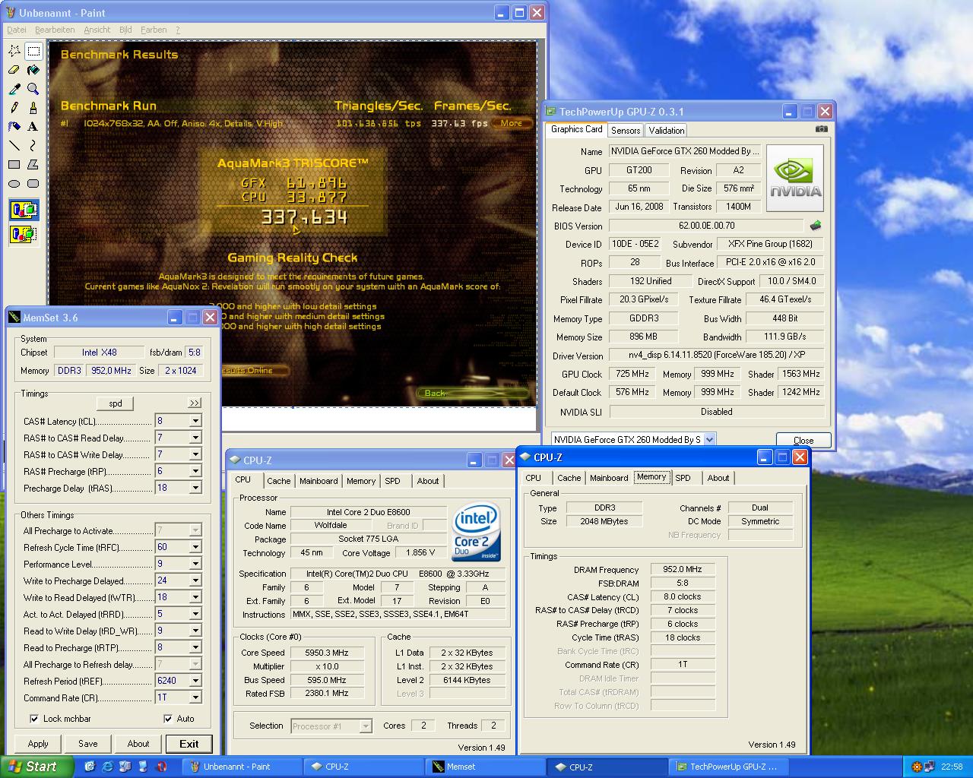
Task: Open SPD tab in the memory-timings CPU-Z window
Action: pos(683,478)
